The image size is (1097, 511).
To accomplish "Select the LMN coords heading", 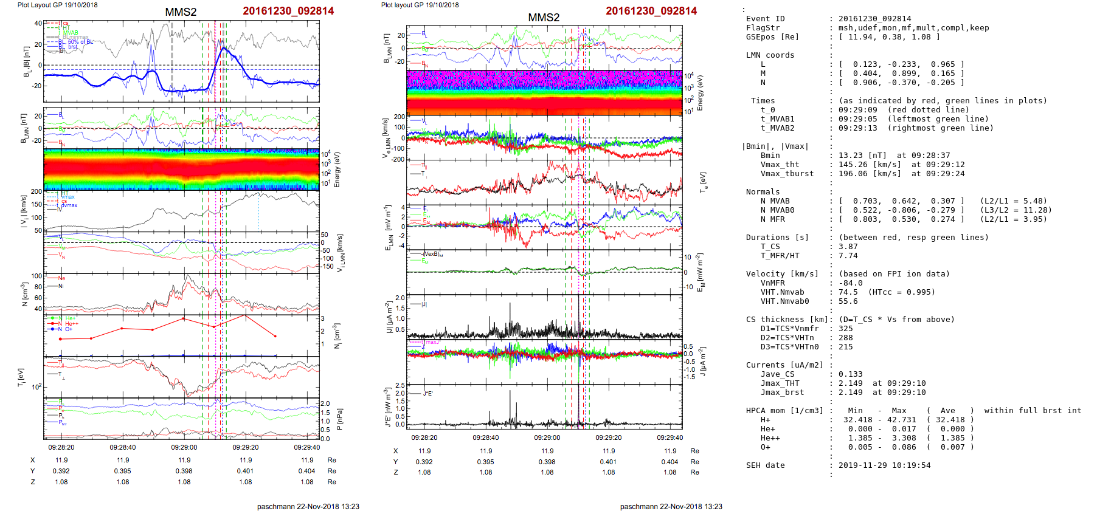I will pos(770,55).
